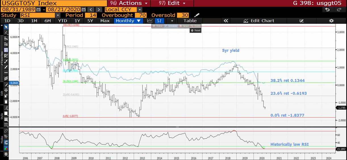Select the trend line tool in Favorites
Viewport: 347px width, 160px height.
click(x=6, y=61)
